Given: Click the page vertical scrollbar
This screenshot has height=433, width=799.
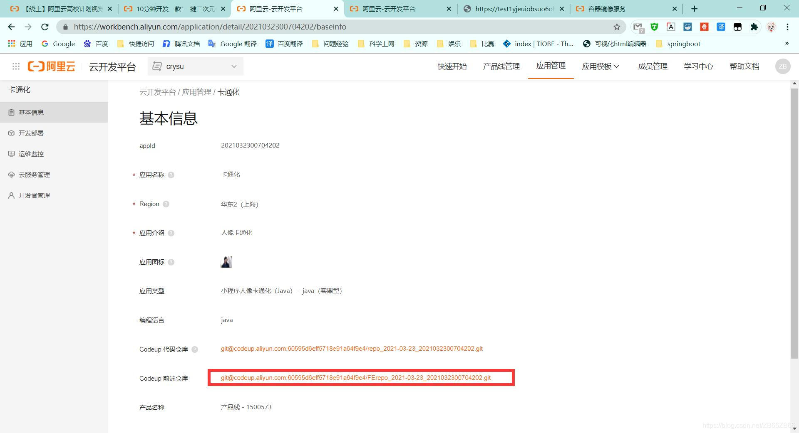Looking at the screenshot, I should tap(794, 223).
